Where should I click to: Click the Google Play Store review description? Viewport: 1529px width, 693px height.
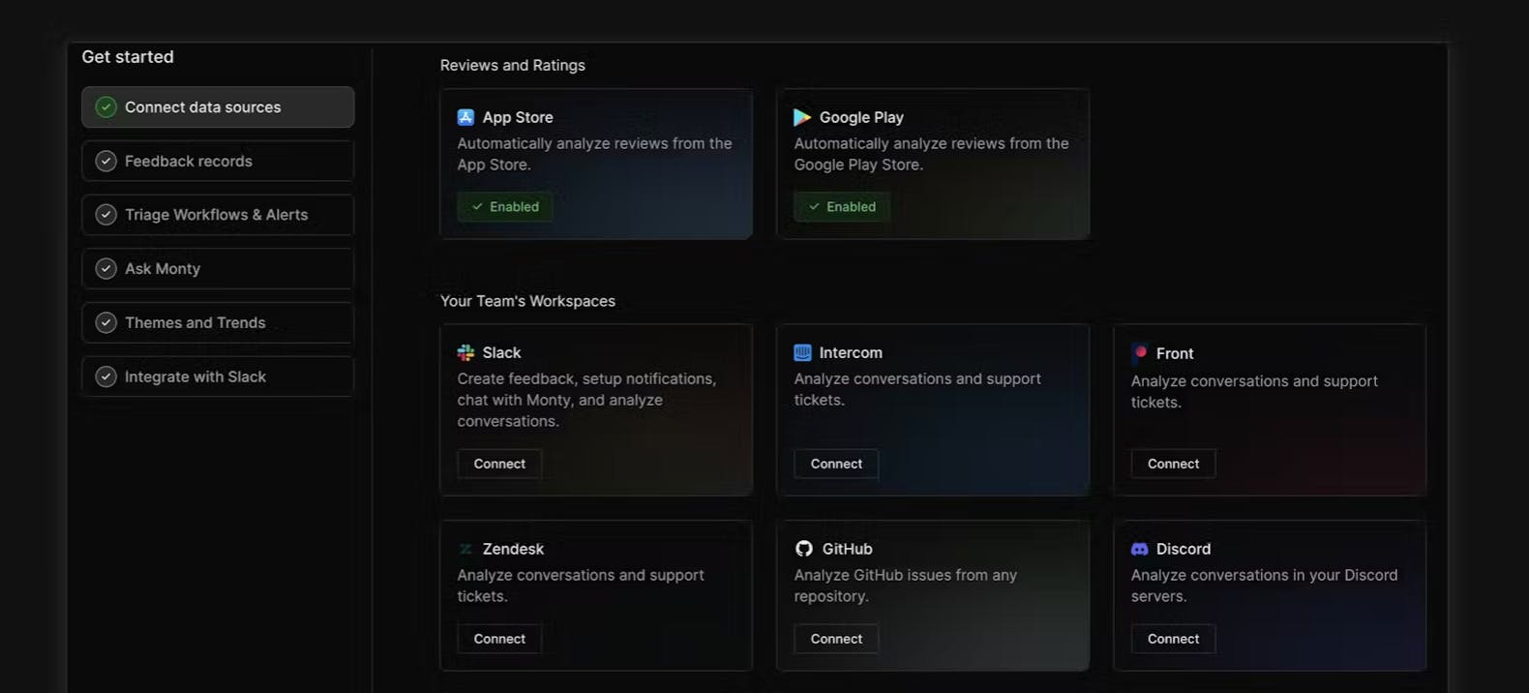931,154
